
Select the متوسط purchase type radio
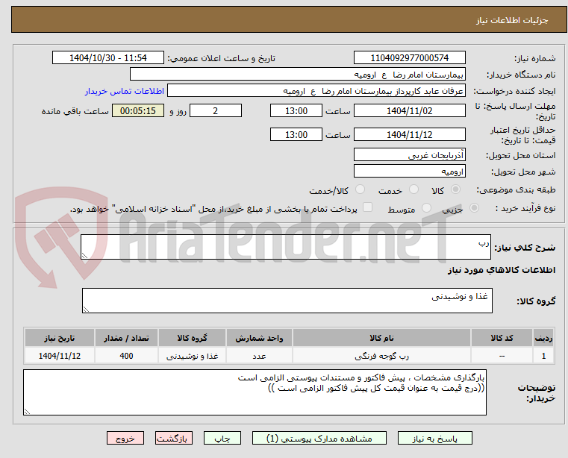(x=427, y=208)
